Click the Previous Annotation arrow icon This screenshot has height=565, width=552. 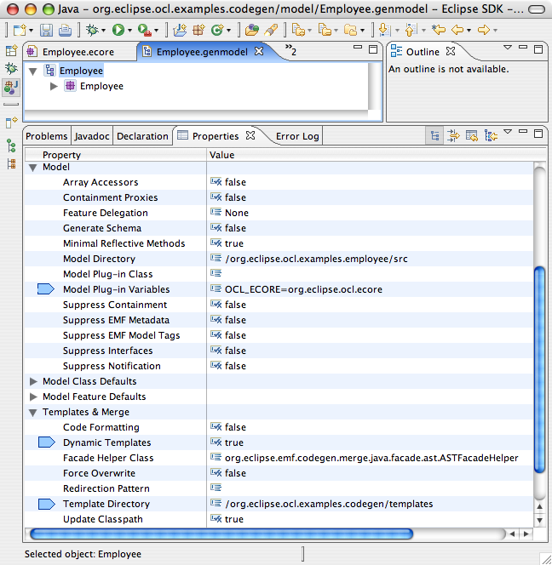click(411, 30)
